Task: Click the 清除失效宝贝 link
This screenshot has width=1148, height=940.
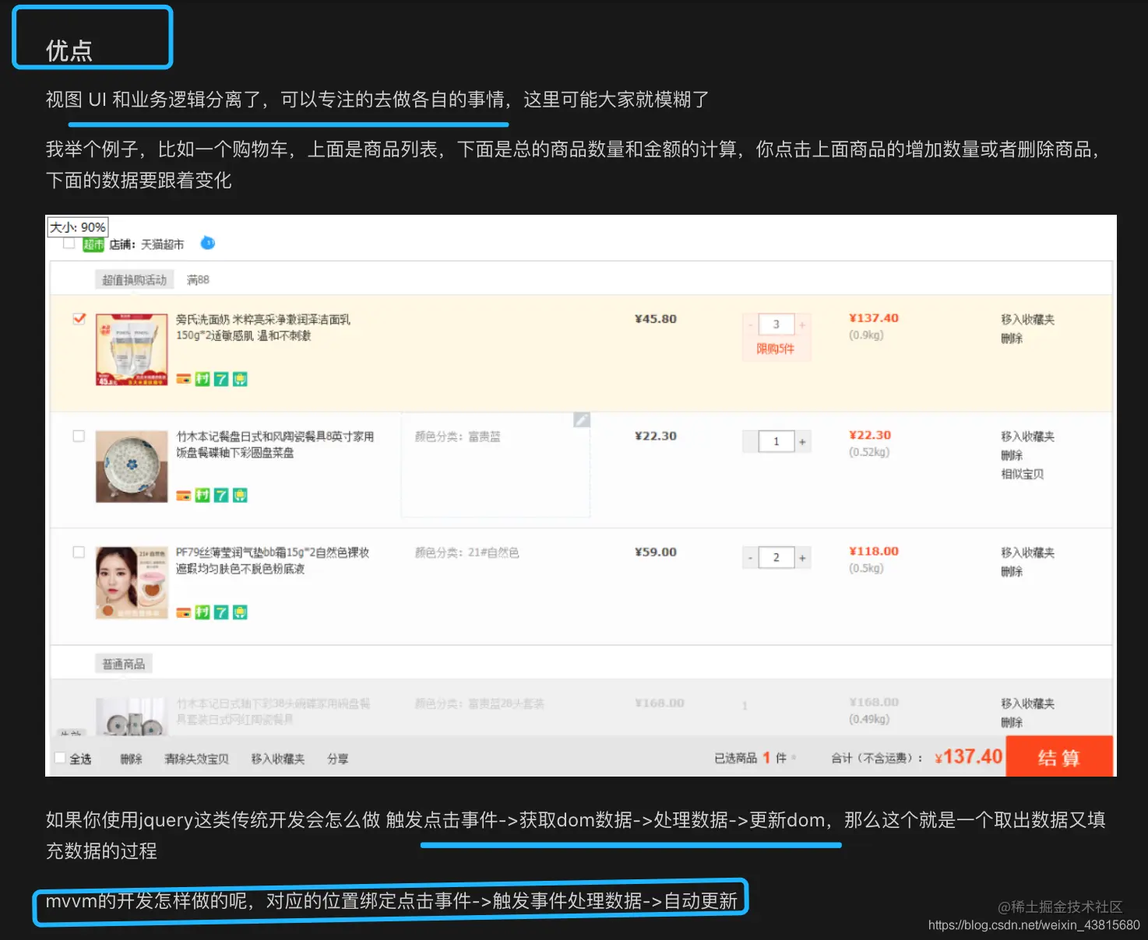Action: pos(197,759)
